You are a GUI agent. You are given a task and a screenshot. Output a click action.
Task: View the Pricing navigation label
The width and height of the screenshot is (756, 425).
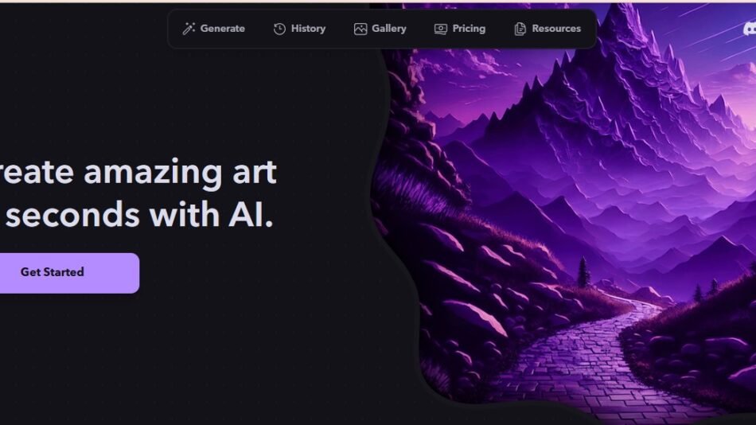click(x=469, y=29)
